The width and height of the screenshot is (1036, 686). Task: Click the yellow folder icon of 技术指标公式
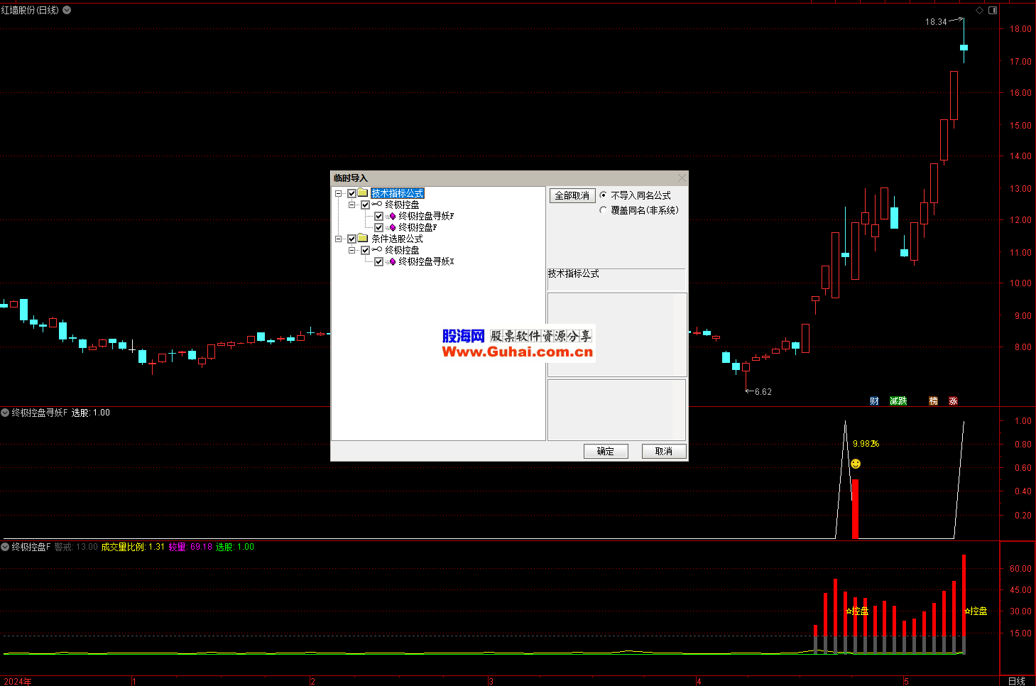click(363, 193)
